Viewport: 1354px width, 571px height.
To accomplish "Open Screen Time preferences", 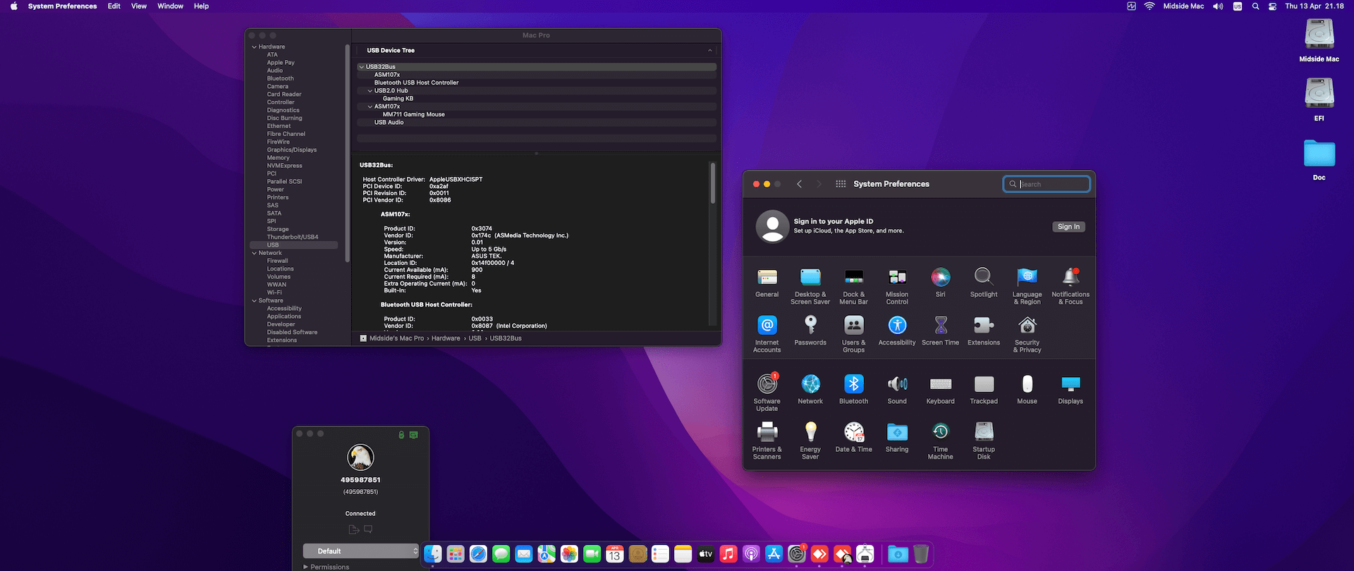I will [941, 330].
